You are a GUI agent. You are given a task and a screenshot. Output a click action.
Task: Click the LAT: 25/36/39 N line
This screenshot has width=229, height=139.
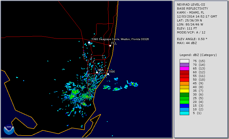(190, 20)
